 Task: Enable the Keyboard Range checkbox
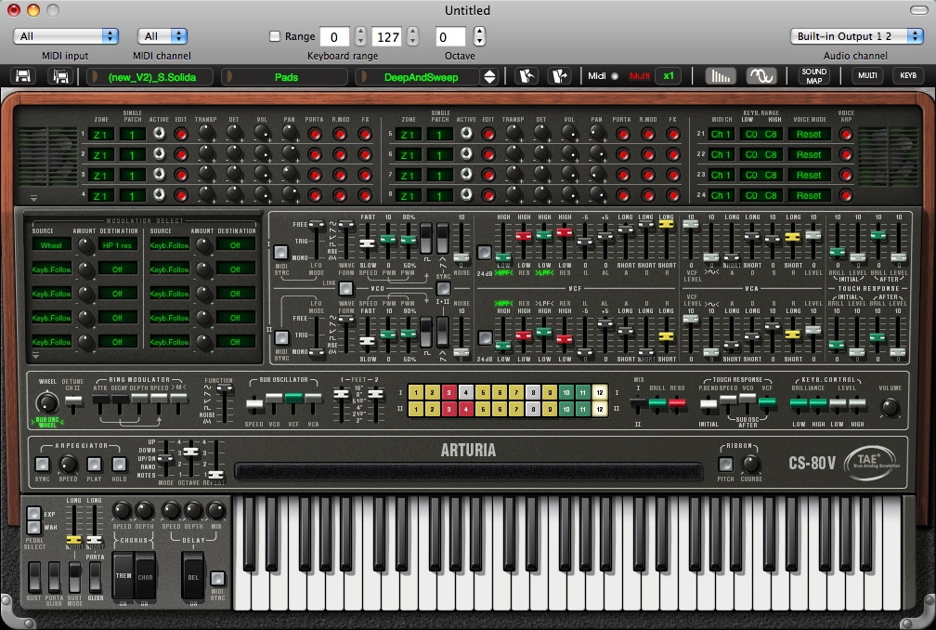coord(275,36)
